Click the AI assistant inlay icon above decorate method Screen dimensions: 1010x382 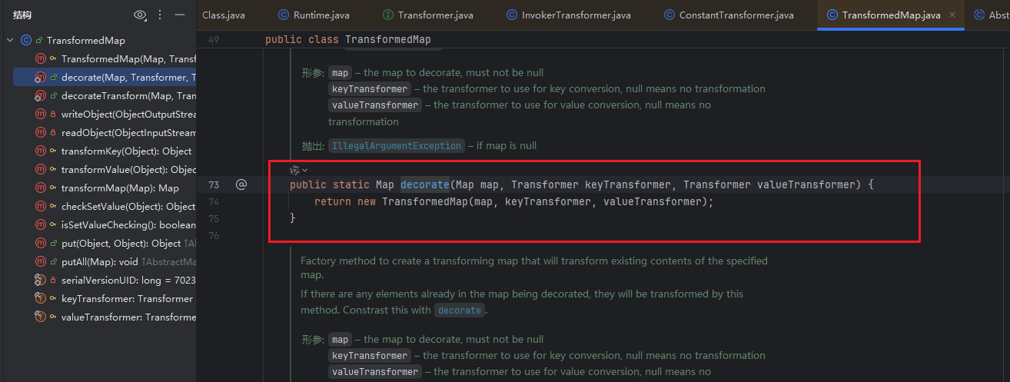pyautogui.click(x=294, y=170)
